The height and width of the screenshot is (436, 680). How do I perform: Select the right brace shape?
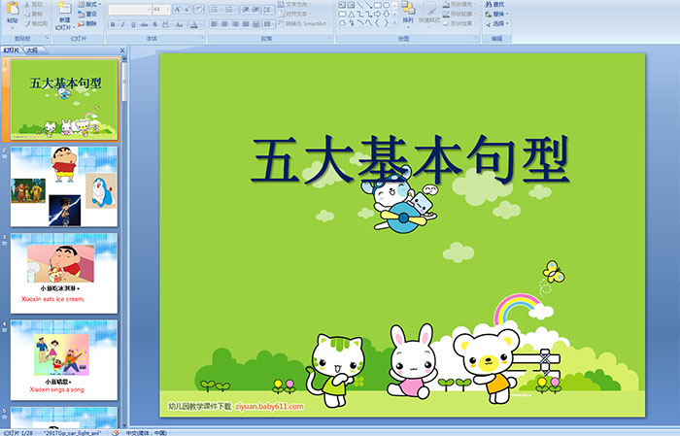point(386,23)
